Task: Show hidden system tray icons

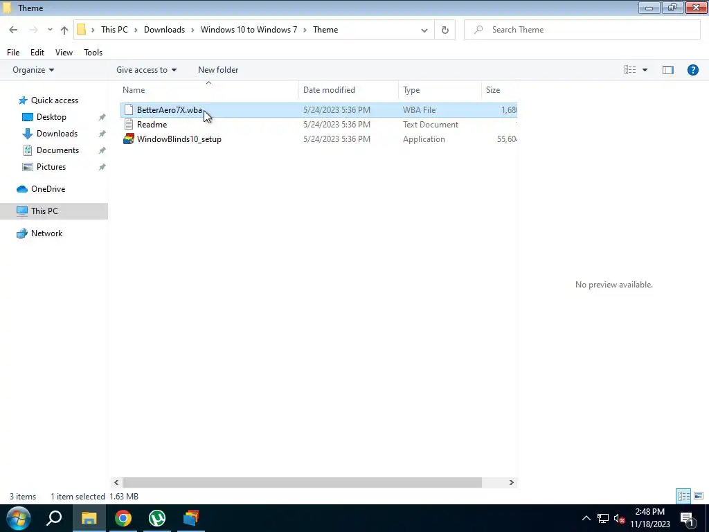Action: [x=586, y=518]
